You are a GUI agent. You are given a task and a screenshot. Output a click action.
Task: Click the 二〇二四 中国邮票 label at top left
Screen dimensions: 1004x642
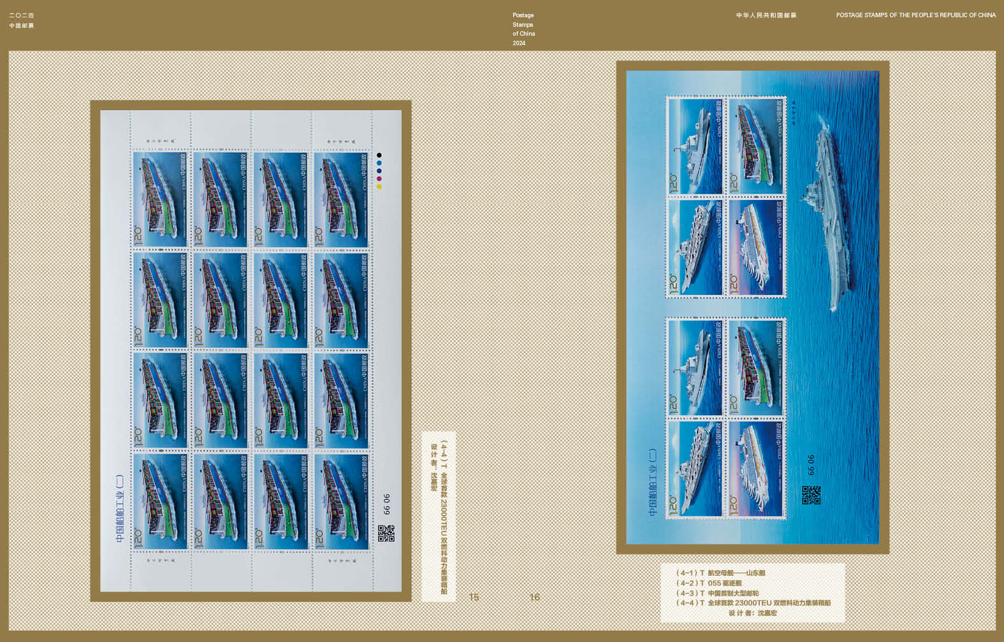22,20
